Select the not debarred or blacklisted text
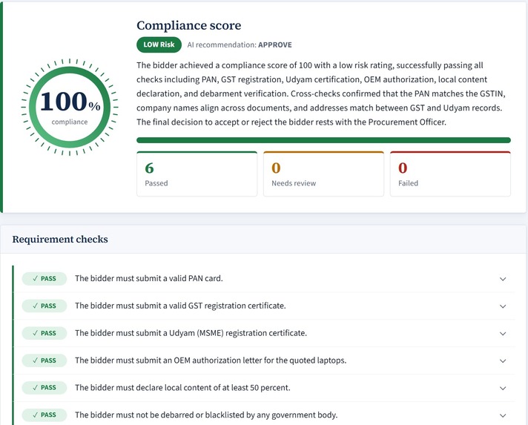This screenshot has height=425, width=528. [x=206, y=415]
